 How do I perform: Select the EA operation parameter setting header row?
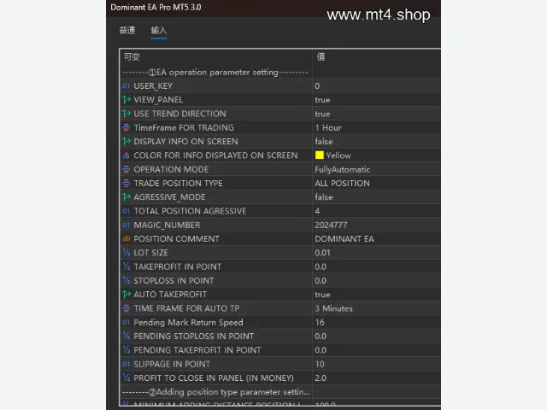click(x=215, y=72)
